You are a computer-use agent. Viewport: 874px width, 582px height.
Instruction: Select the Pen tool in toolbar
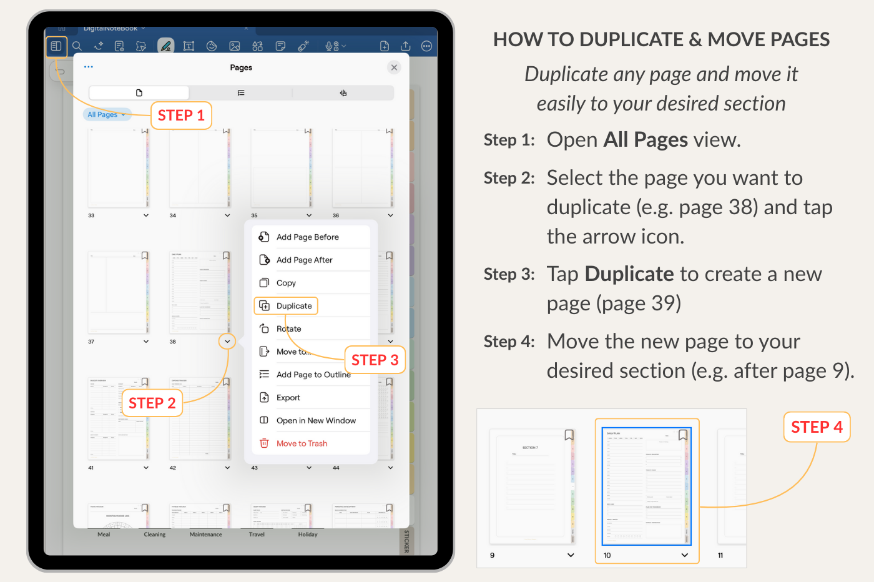[165, 46]
